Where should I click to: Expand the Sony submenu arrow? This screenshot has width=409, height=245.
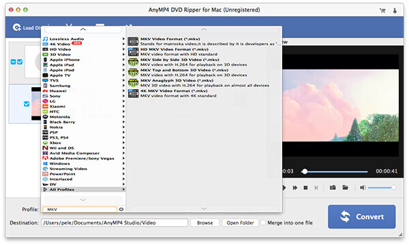click(x=123, y=96)
